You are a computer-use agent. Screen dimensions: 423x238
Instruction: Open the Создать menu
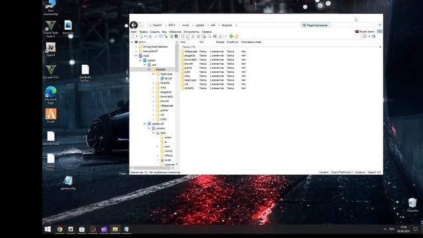point(155,32)
